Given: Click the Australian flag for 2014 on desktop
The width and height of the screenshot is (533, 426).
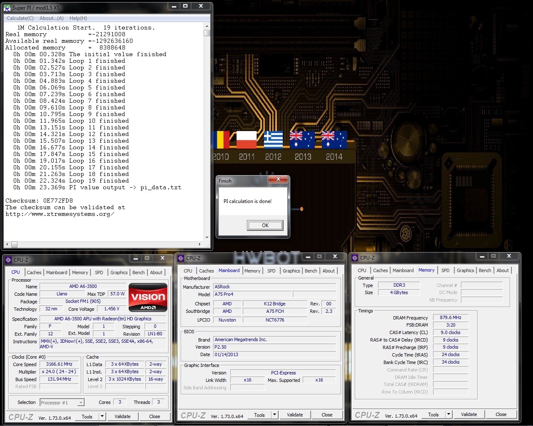Looking at the screenshot, I should [334, 140].
